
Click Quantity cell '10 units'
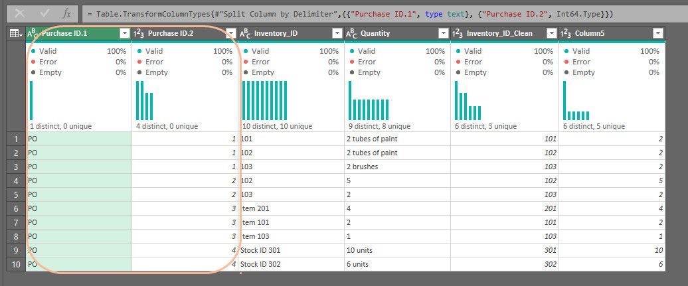click(x=398, y=250)
